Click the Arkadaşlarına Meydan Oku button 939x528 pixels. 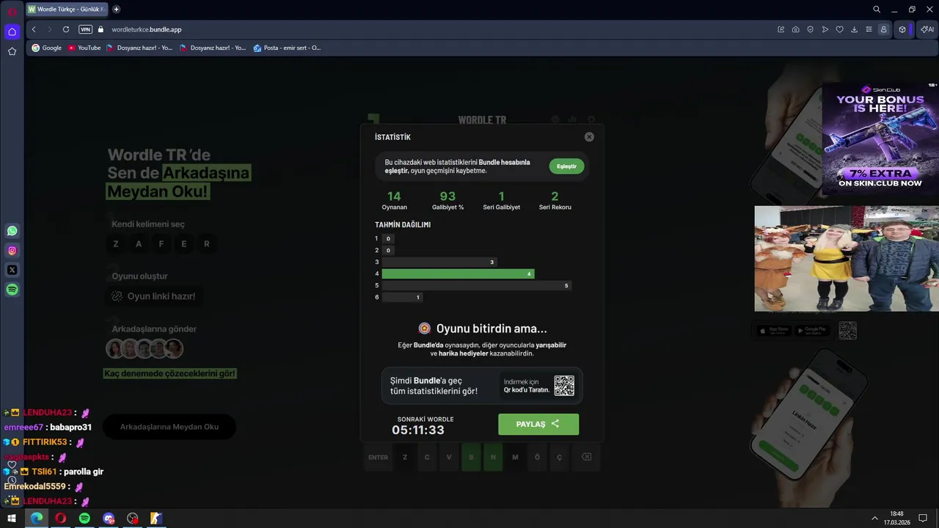169,427
